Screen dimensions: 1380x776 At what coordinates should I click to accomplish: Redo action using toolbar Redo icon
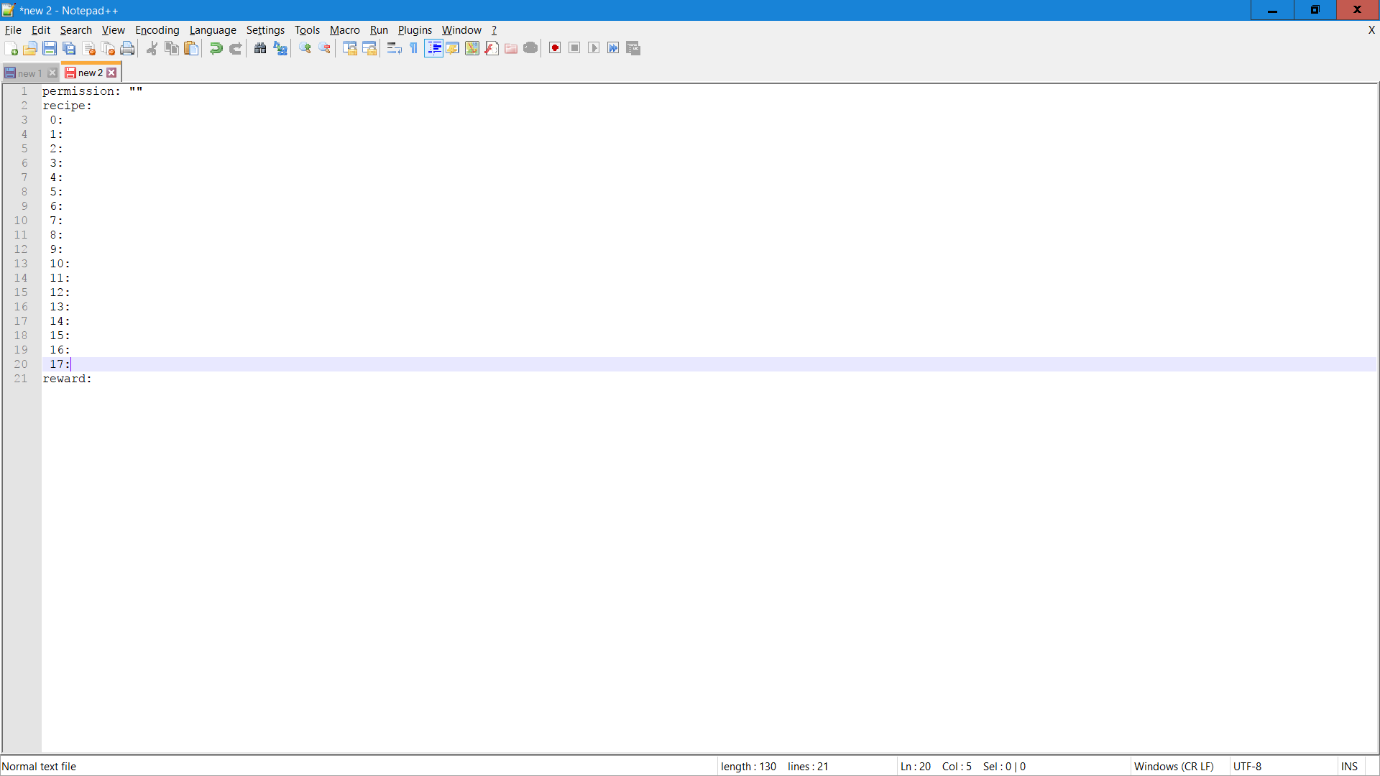point(235,48)
